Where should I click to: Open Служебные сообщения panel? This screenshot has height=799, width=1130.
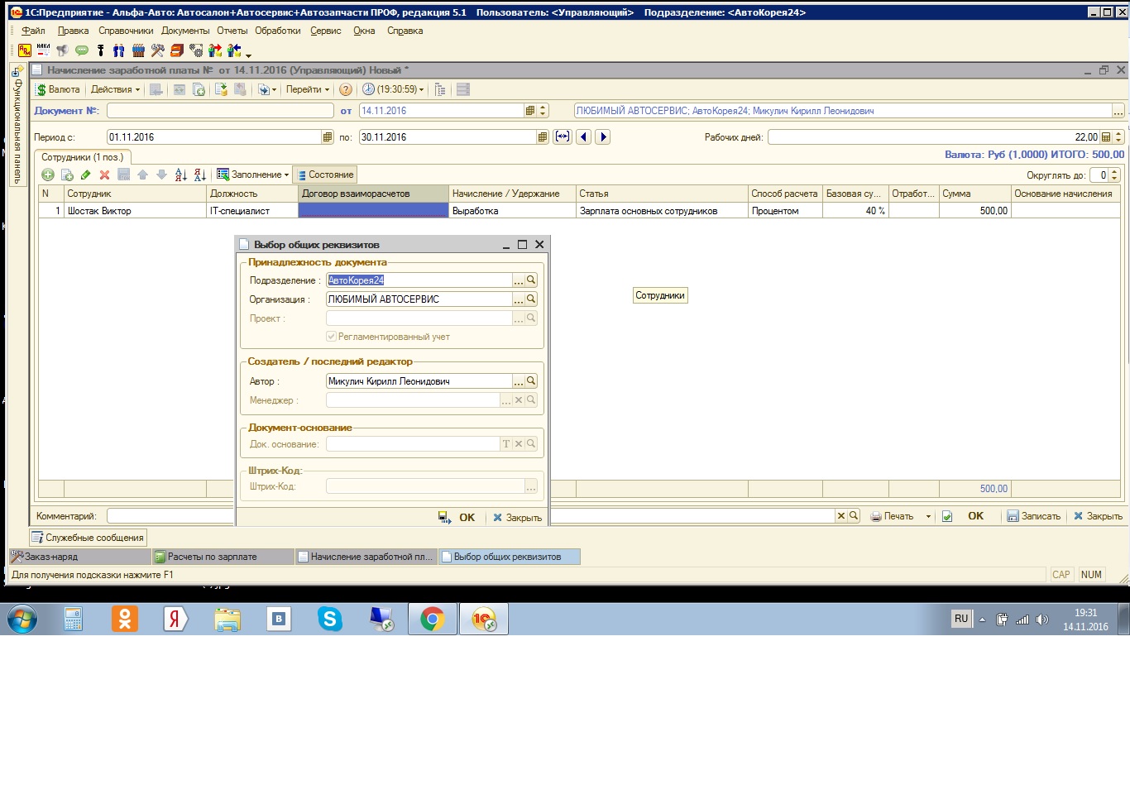(x=88, y=538)
